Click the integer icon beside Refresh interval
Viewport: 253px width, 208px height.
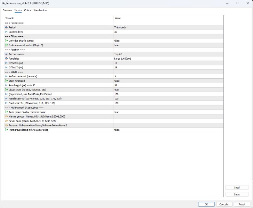(7, 76)
